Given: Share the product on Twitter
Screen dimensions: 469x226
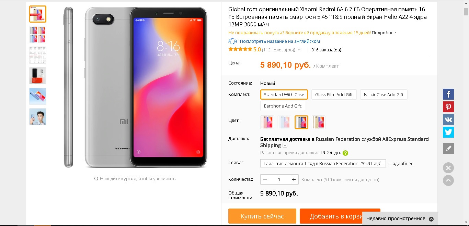Looking at the screenshot, I should pyautogui.click(x=448, y=132).
